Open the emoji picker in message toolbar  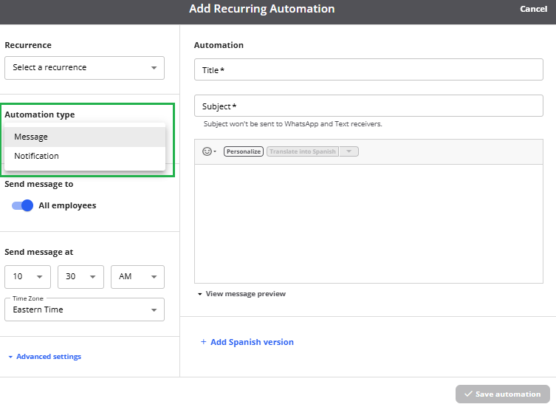click(x=208, y=151)
